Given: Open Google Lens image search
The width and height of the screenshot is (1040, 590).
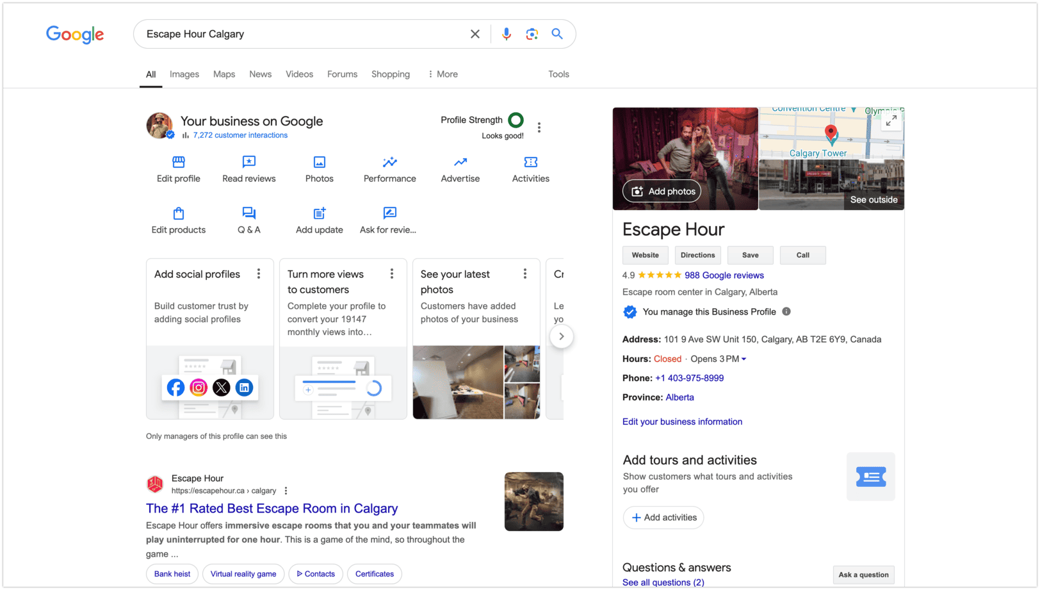Looking at the screenshot, I should [x=532, y=34].
